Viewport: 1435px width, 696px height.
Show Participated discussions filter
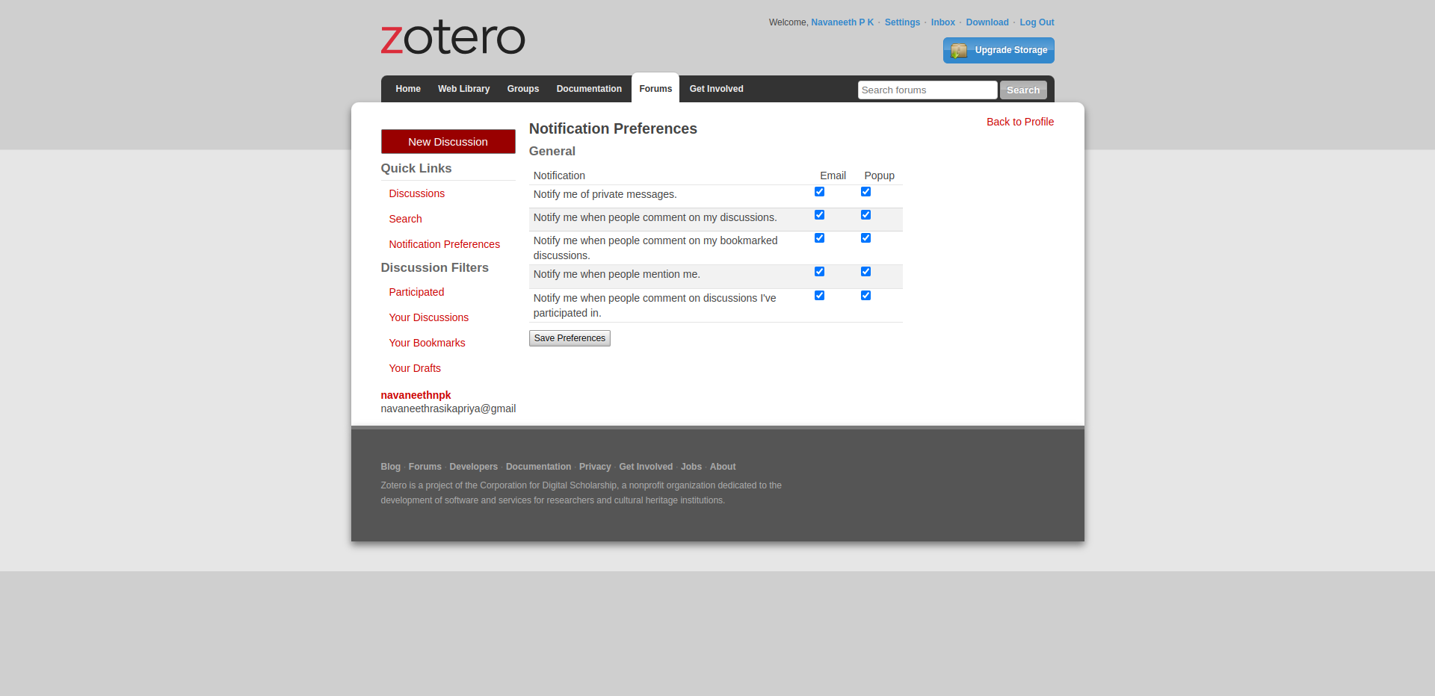pyautogui.click(x=416, y=292)
